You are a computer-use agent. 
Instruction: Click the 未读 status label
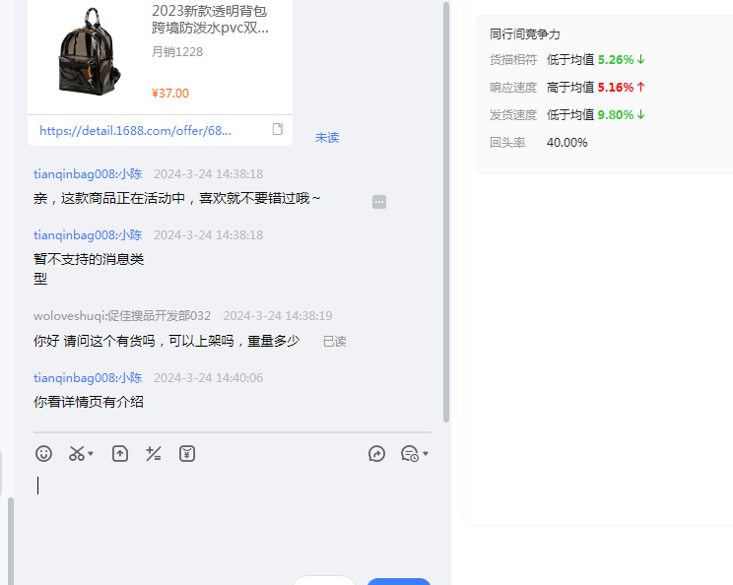[327, 138]
